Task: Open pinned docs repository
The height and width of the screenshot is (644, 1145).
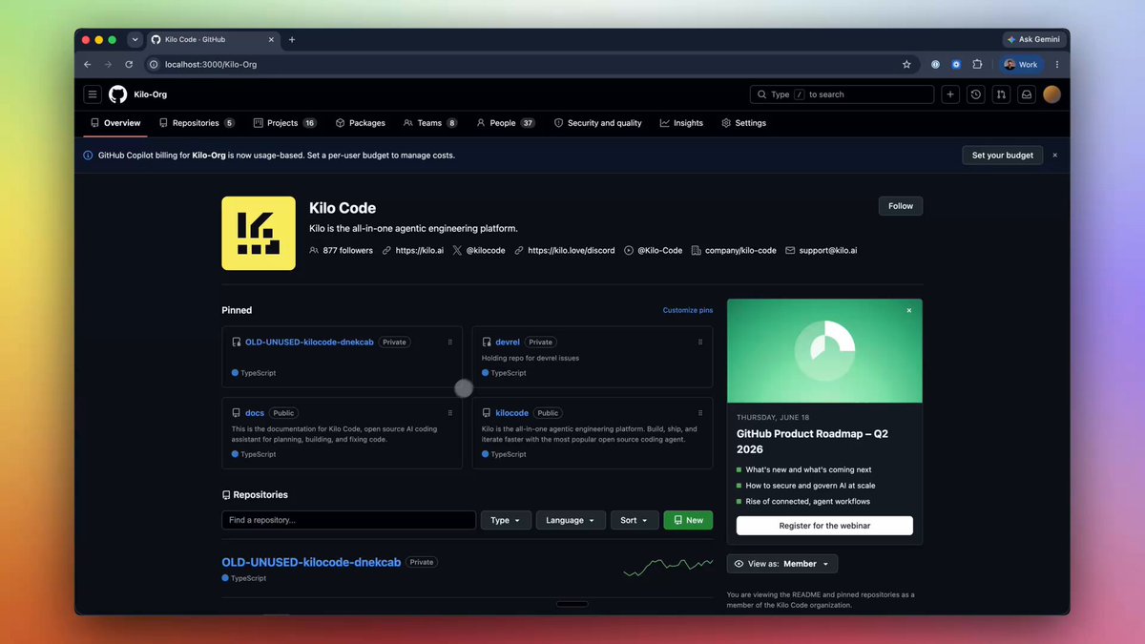Action: pyautogui.click(x=255, y=413)
